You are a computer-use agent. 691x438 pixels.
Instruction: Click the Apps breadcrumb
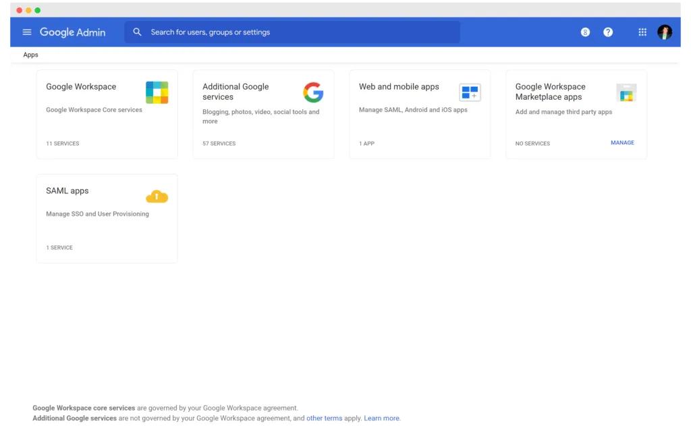[30, 55]
